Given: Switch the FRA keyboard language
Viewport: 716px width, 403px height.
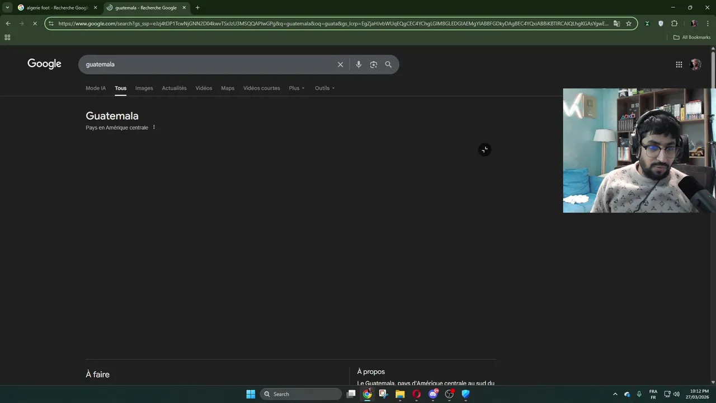Looking at the screenshot, I should click(x=653, y=394).
